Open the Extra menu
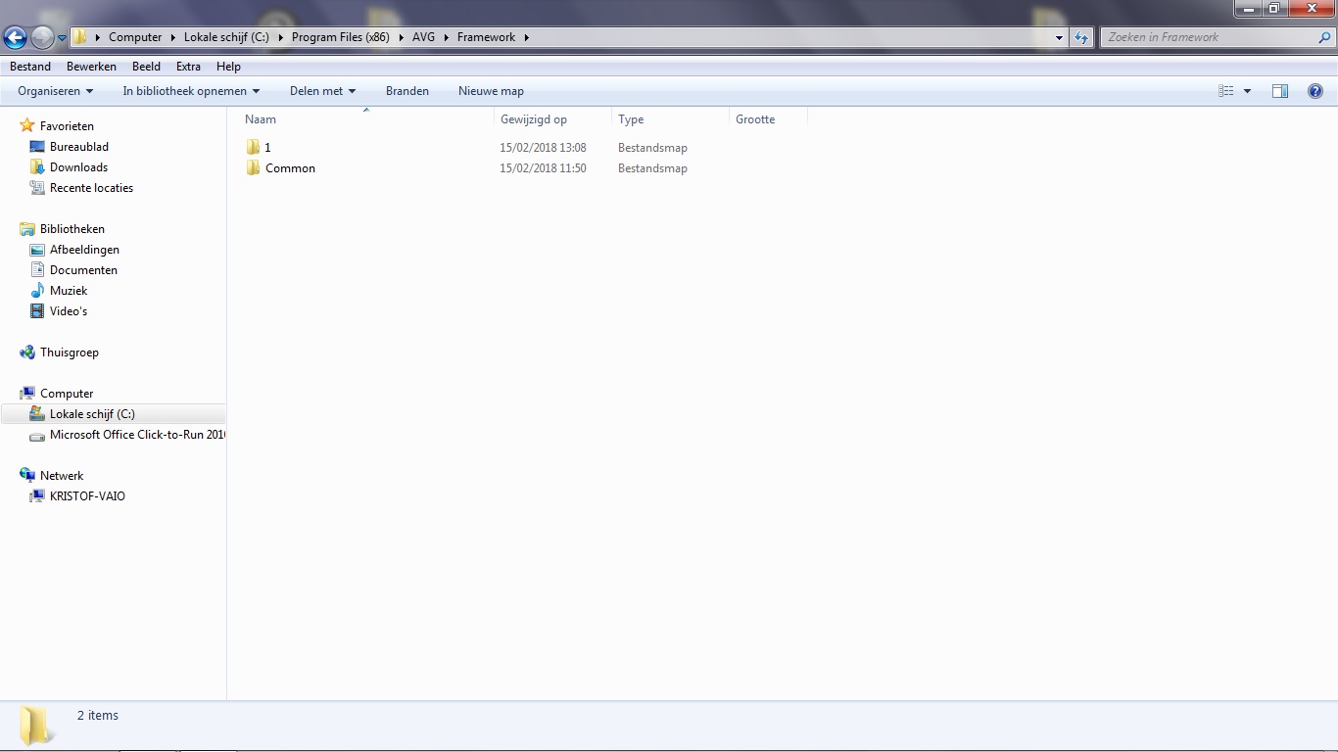1338x752 pixels. click(x=188, y=67)
